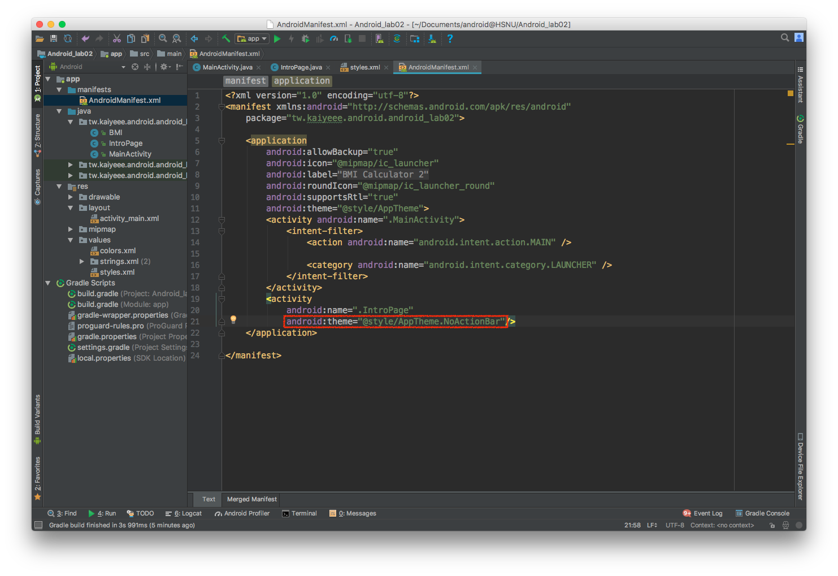Toggle the Gradle side panel
Image resolution: width=838 pixels, height=576 pixels.
[x=800, y=129]
